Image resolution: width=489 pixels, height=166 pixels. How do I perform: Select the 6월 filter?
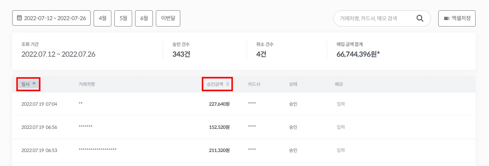pos(144,18)
